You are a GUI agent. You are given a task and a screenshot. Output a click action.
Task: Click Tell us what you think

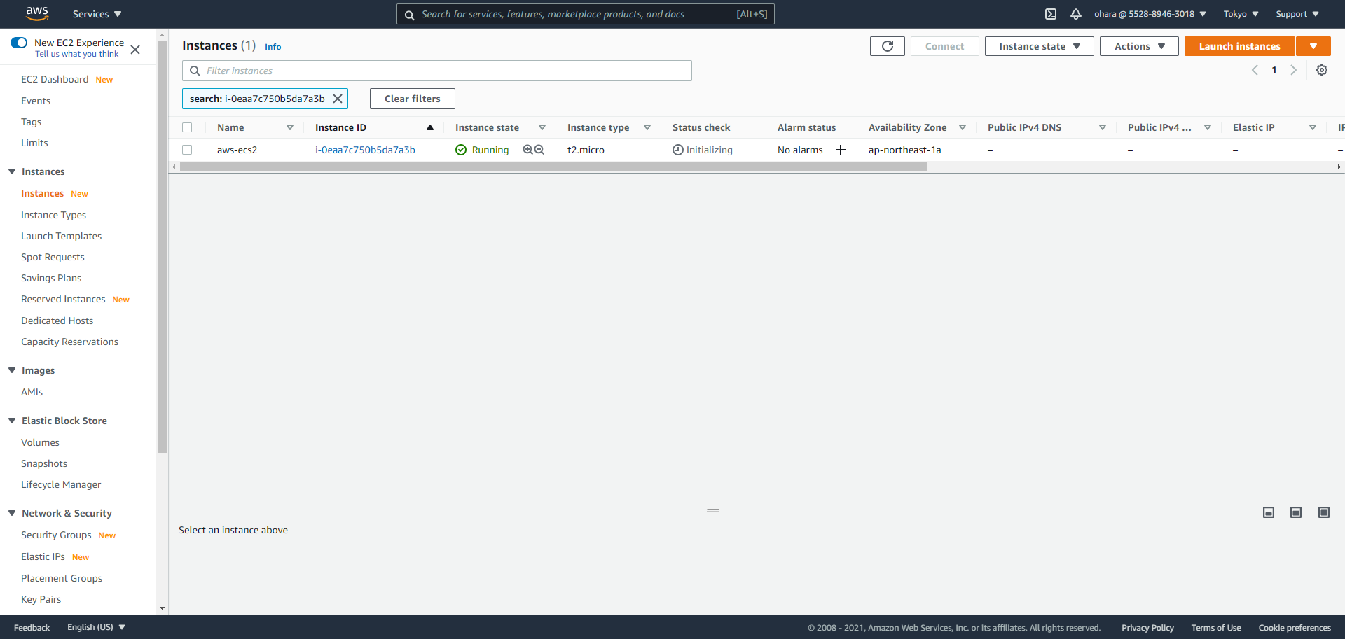pos(77,54)
